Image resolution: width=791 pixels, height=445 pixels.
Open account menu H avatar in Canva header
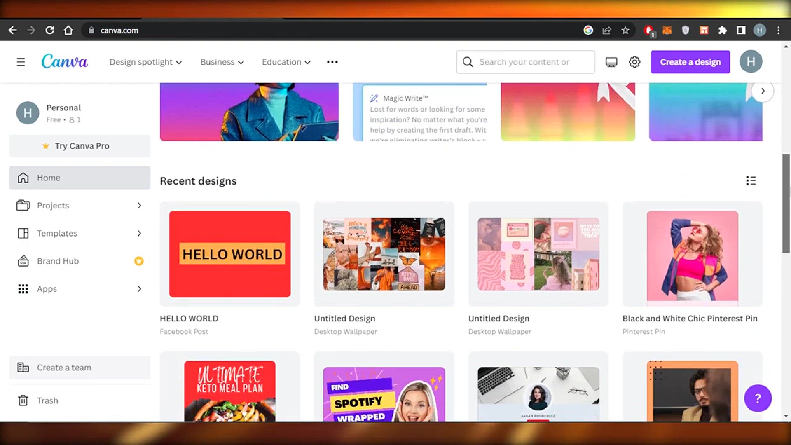pos(751,62)
